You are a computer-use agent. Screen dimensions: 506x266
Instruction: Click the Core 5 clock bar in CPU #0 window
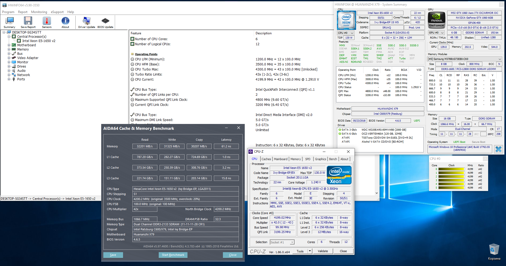451,188
